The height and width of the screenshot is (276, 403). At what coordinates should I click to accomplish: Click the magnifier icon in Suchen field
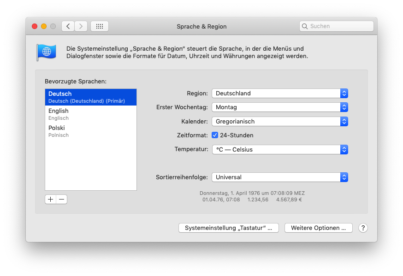[305, 26]
